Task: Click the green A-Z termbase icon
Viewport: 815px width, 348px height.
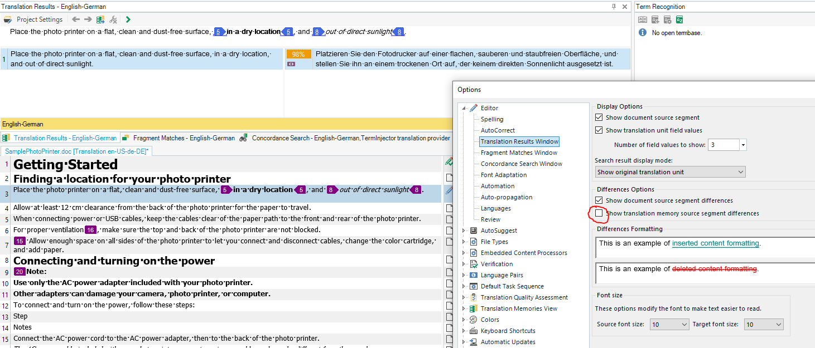Action: point(679,19)
